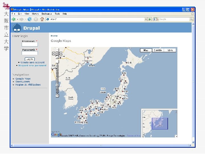Click the North Korea label on the map
The height and width of the screenshot is (154, 205).
68,79
